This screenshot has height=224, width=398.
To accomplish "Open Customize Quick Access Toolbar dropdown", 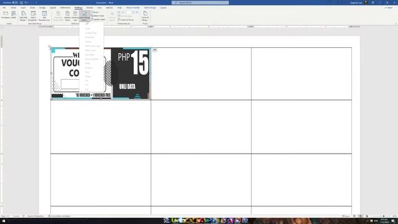I will point(36,2).
